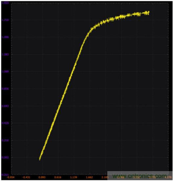Select the 0.002 y-axis tick label

(x=5, y=157)
